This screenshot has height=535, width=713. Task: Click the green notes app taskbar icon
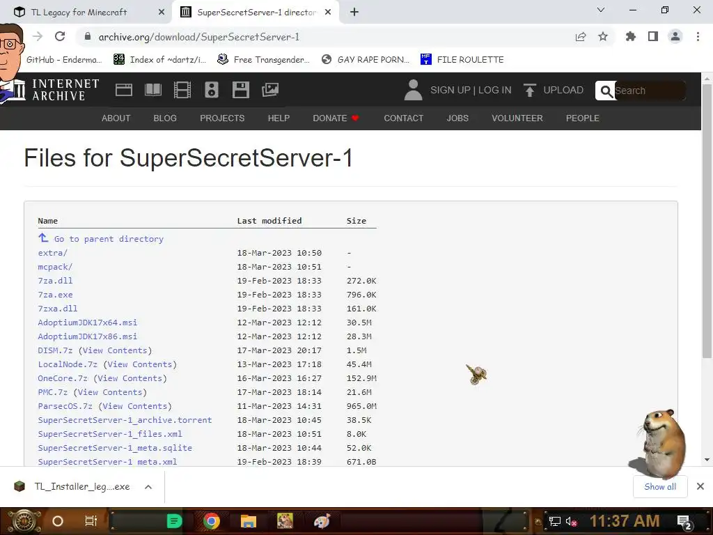coord(174,521)
